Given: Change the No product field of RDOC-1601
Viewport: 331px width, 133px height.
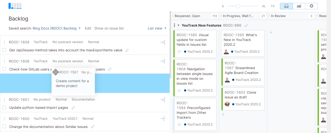Looking at the screenshot, I should [x=42, y=99].
